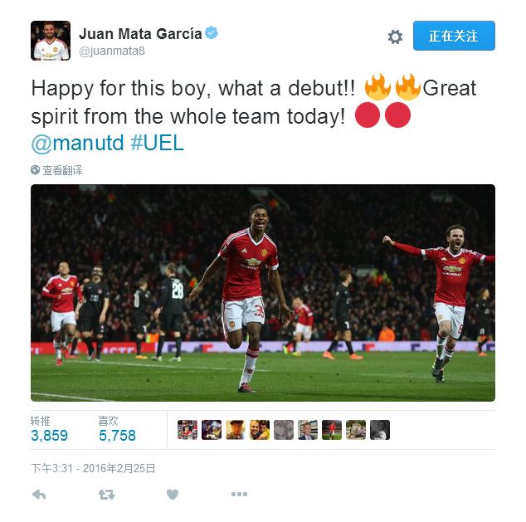Image resolution: width=526 pixels, height=522 pixels.
Task: Click the first liker avatar thumbnail
Action: (x=188, y=429)
